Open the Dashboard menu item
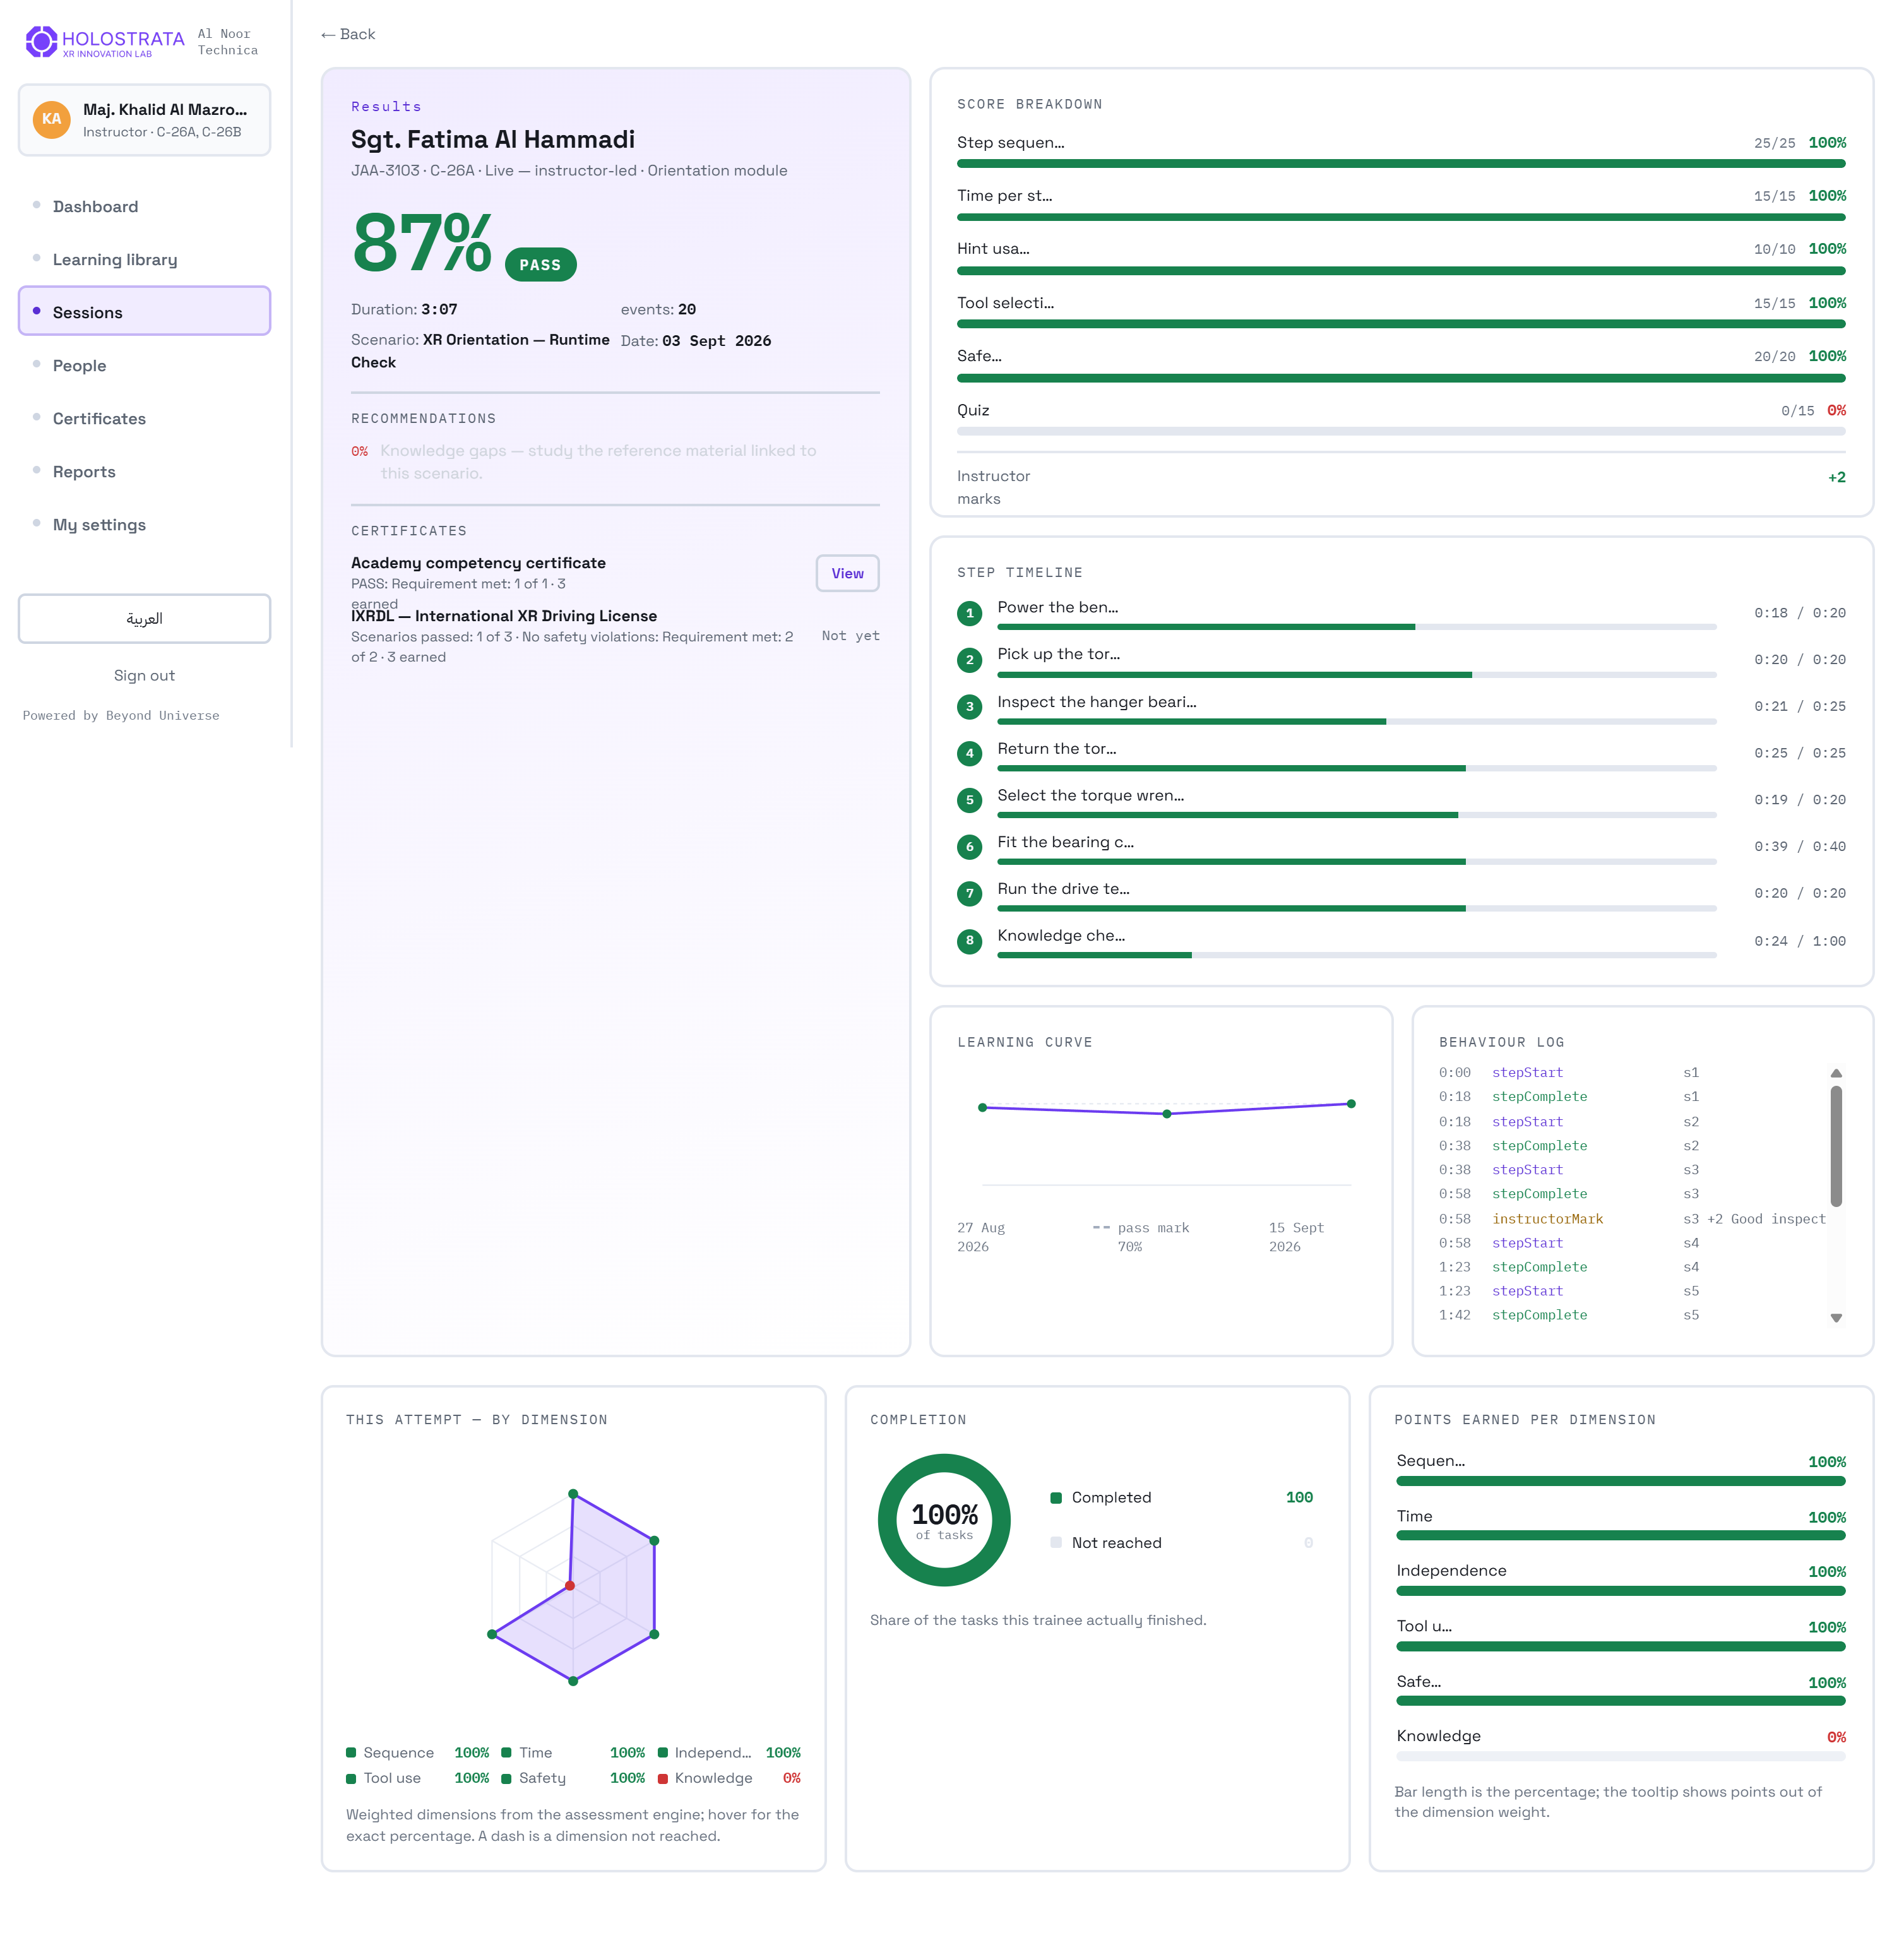Viewport: 1904px width, 1933px height. coord(144,206)
